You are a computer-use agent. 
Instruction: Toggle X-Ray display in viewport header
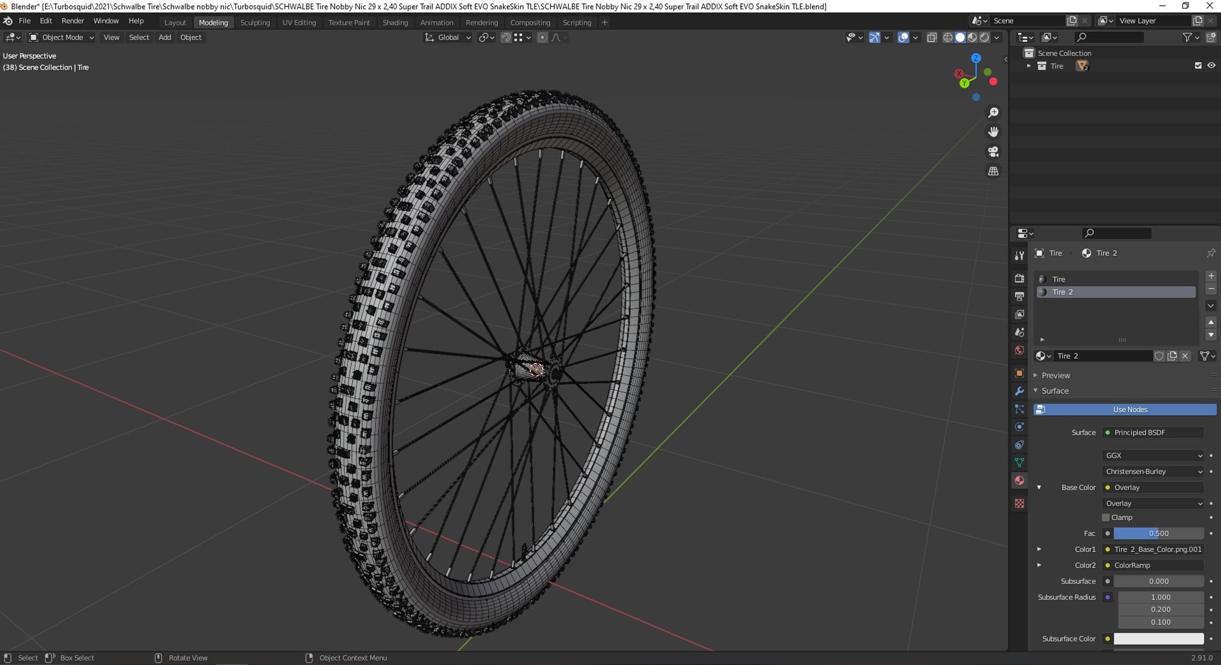point(932,38)
